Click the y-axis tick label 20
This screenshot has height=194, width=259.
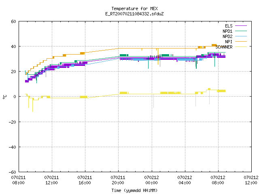[x=13, y=72]
